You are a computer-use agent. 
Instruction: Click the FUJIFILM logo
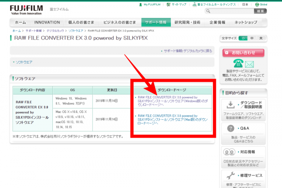pyautogui.click(x=27, y=10)
